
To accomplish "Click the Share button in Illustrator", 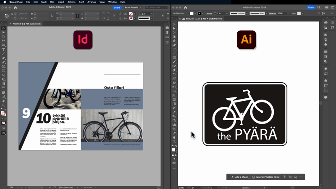I will [x=311, y=7].
